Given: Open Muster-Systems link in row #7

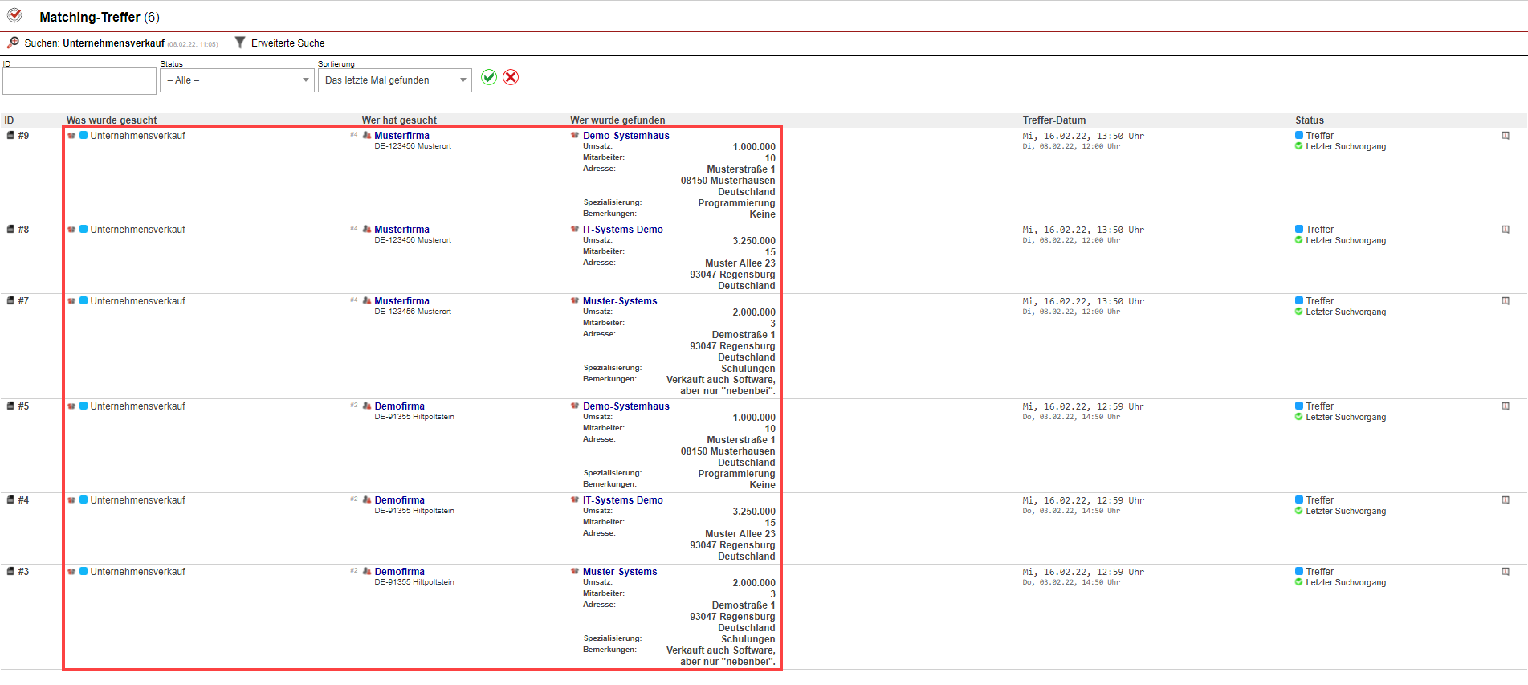Looking at the screenshot, I should click(x=620, y=301).
